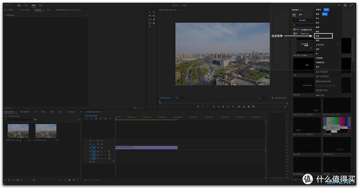Click the New Item icon in Project panel
Screen dimensions: 359x188
pos(74,180)
